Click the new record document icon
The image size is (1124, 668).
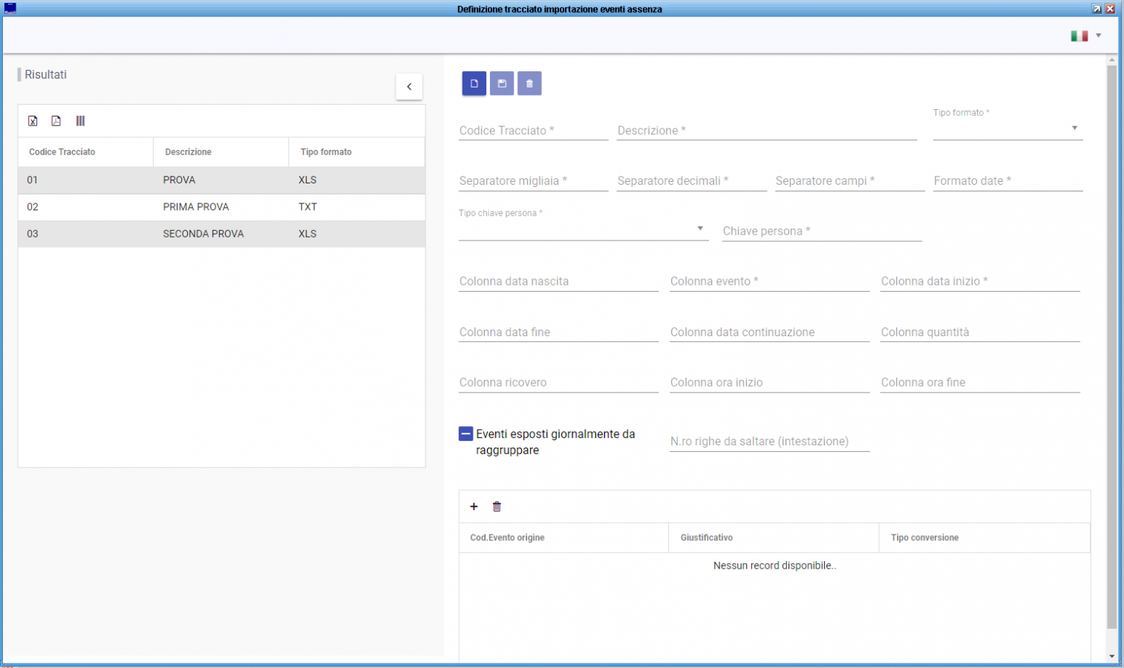click(x=474, y=84)
